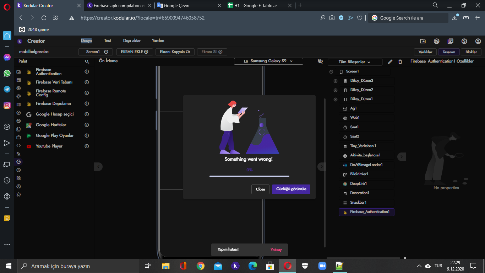
Task: Open info for Google Haritalar component
Action: coord(87,125)
